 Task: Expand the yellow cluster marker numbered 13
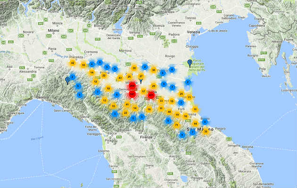pos(105,100)
